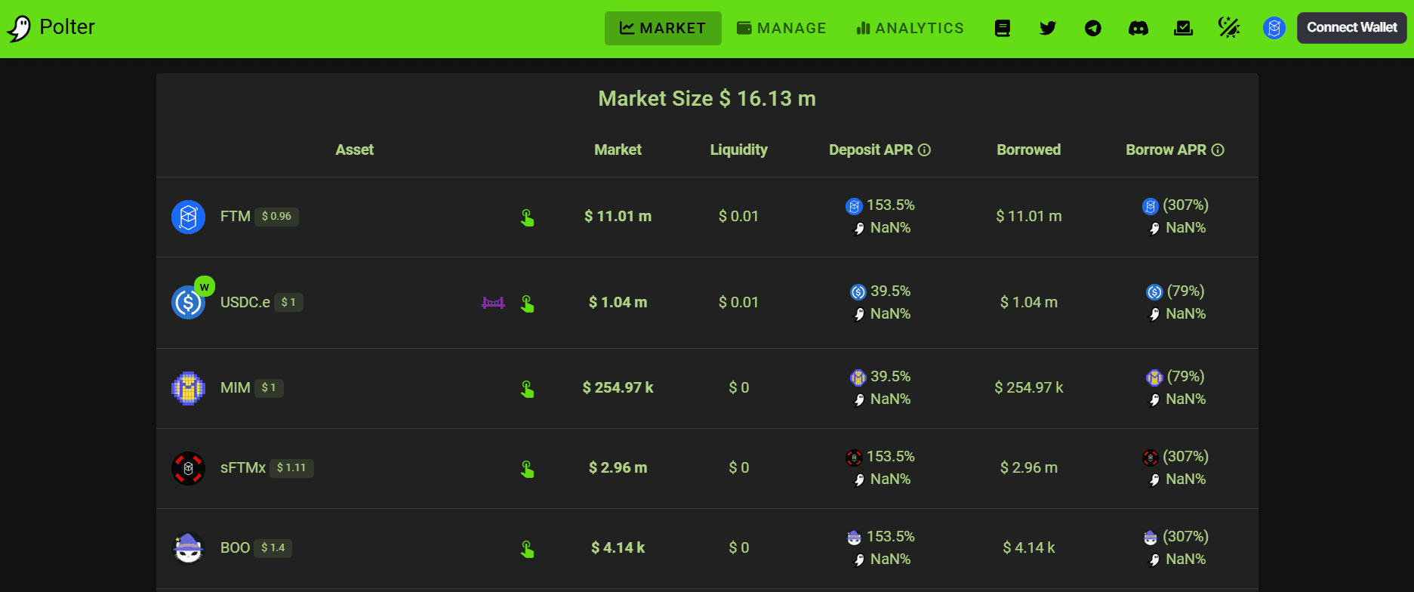The height and width of the screenshot is (592, 1414).
Task: Go to the MANAGE tab
Action: 781,28
